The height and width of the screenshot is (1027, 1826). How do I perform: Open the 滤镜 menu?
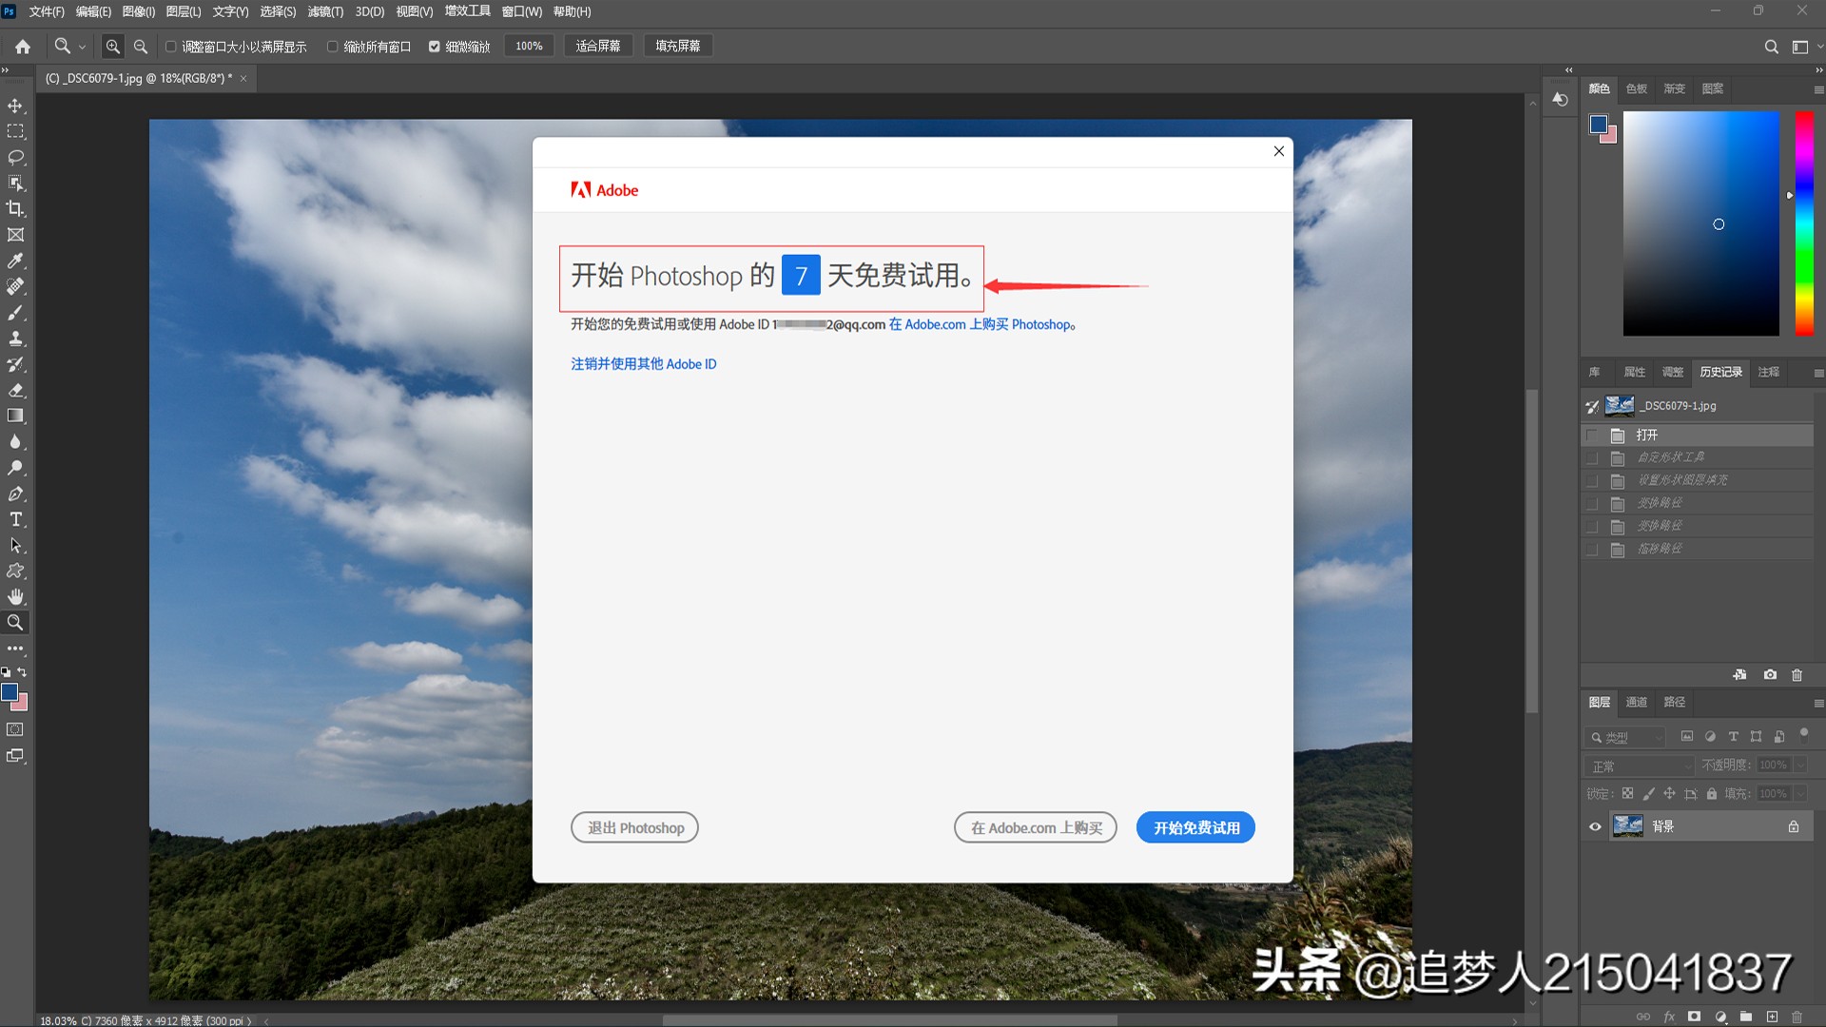click(326, 11)
